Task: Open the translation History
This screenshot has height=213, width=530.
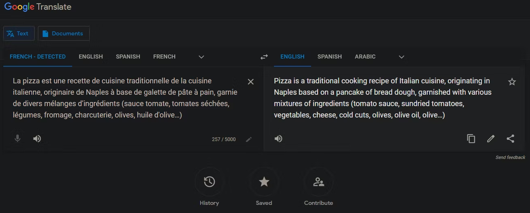Action: tap(210, 182)
